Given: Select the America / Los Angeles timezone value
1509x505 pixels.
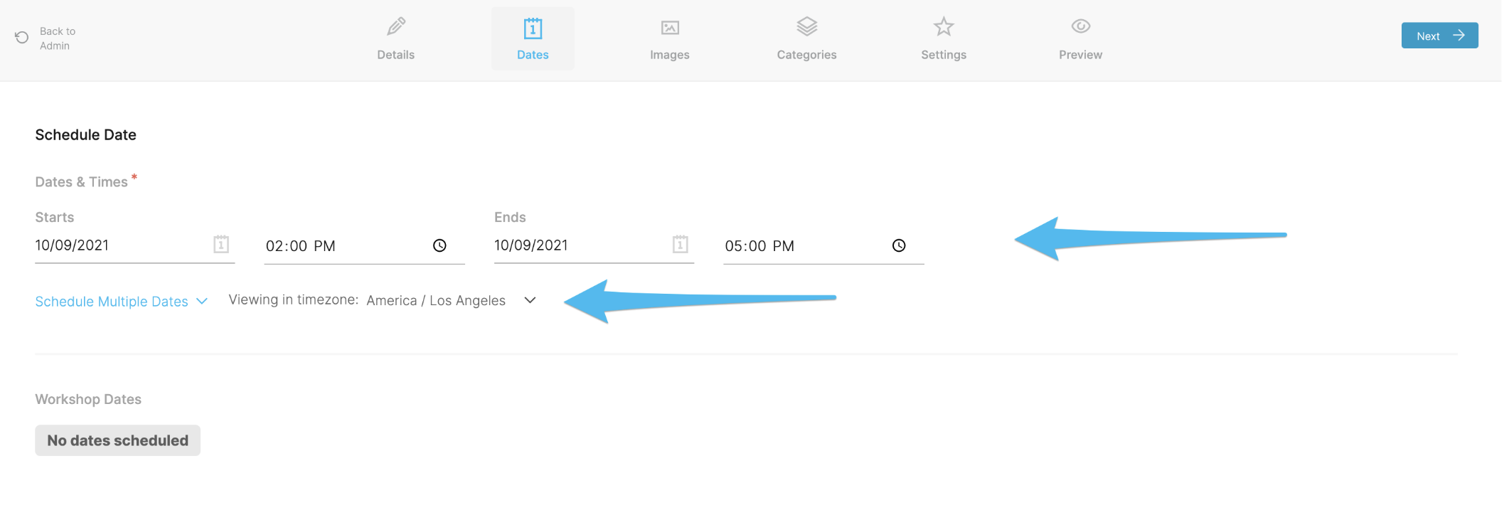Looking at the screenshot, I should click(x=436, y=301).
